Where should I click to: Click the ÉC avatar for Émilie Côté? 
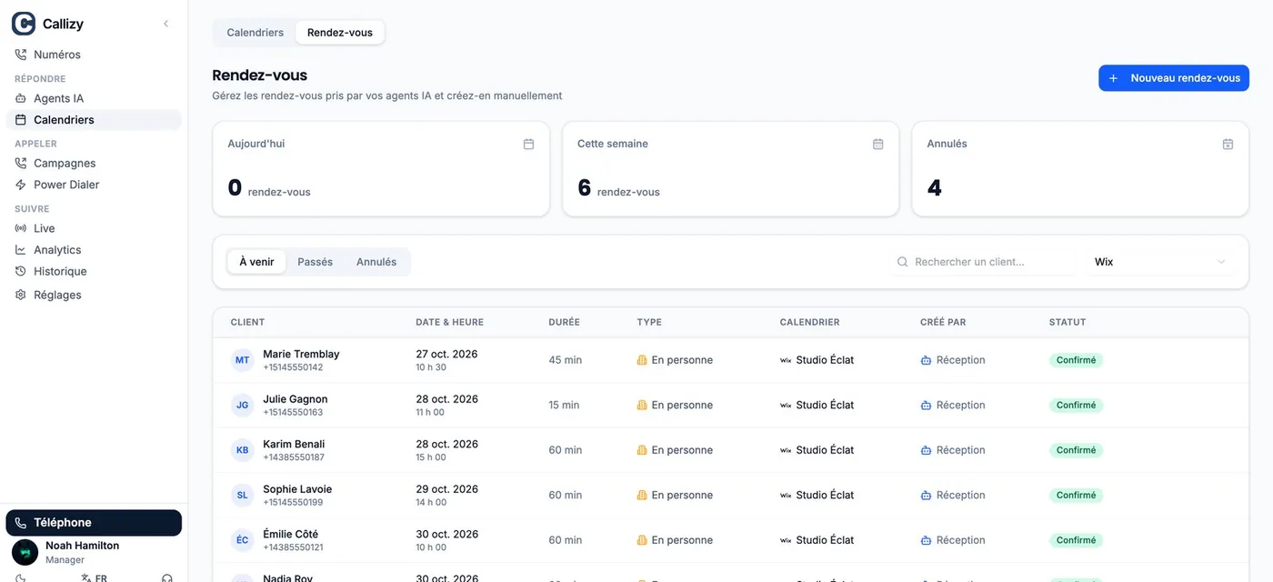[x=243, y=540]
